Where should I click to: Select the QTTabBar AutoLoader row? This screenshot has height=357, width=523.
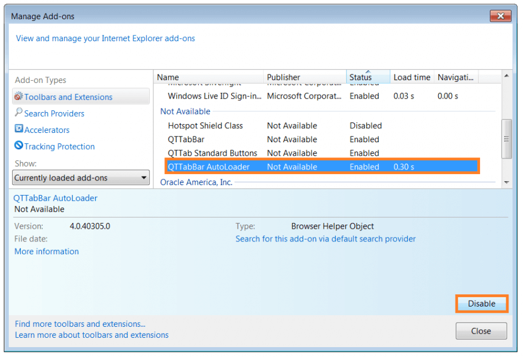click(322, 167)
